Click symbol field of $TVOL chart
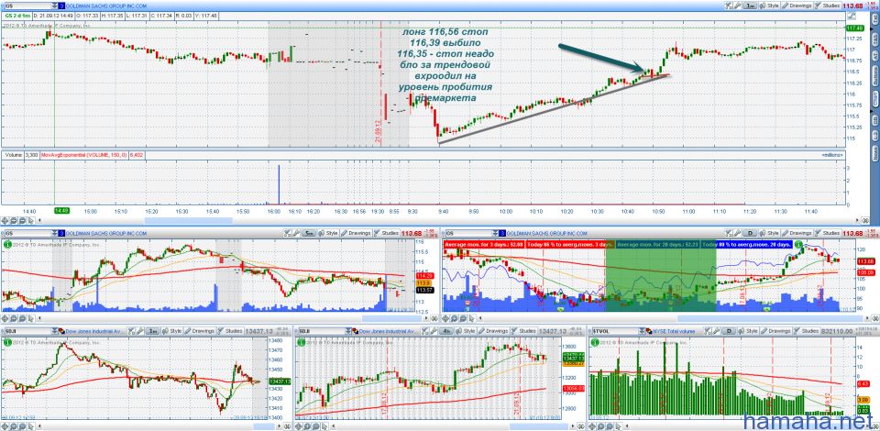 (x=616, y=331)
